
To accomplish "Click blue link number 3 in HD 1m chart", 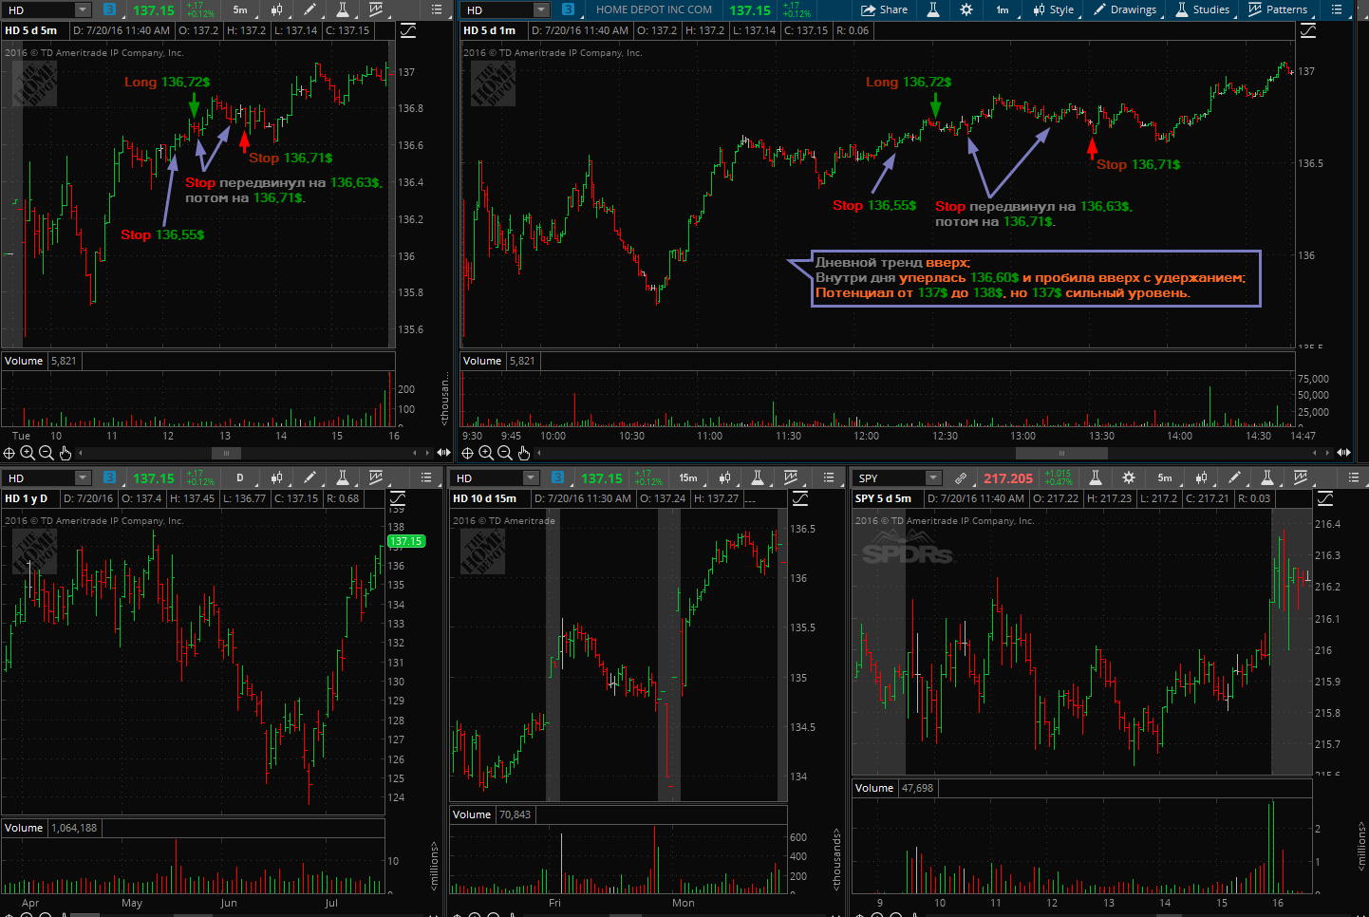I will [568, 9].
